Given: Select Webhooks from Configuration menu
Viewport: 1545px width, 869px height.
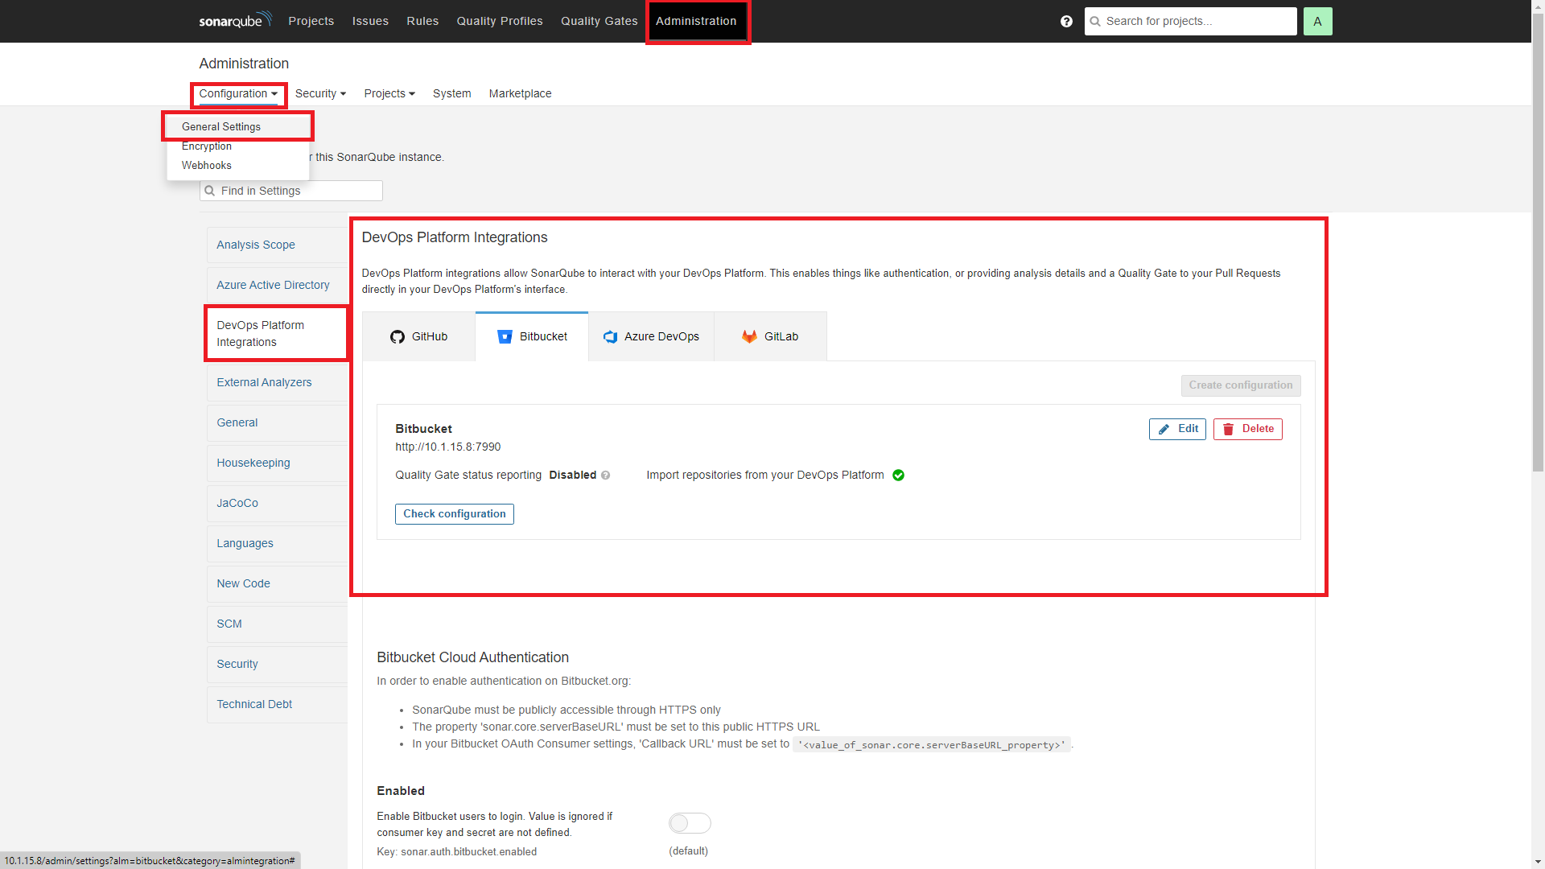Looking at the screenshot, I should pos(238,166).
